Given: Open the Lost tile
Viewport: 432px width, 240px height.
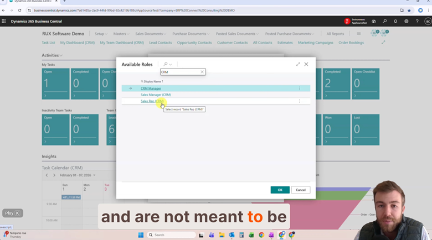Looking at the screenshot, I should [x=366, y=129].
